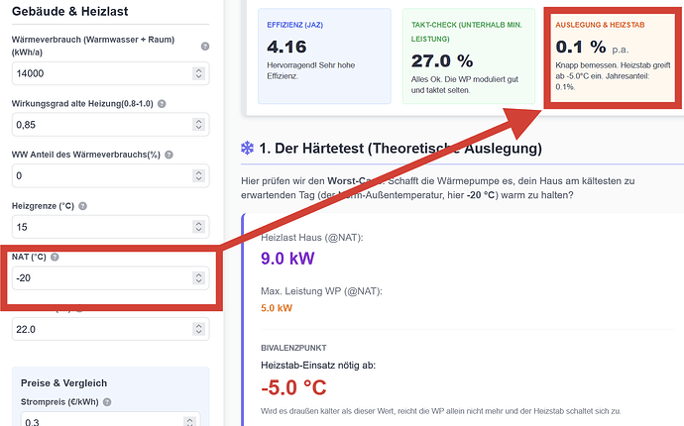
Task: Click the field containing 22.0
Action: point(110,329)
